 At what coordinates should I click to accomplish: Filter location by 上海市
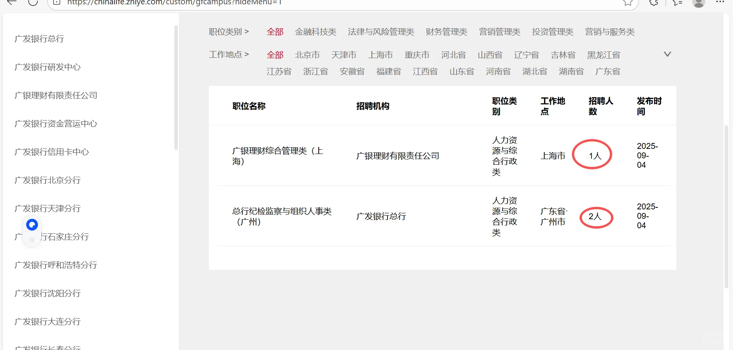click(x=380, y=55)
